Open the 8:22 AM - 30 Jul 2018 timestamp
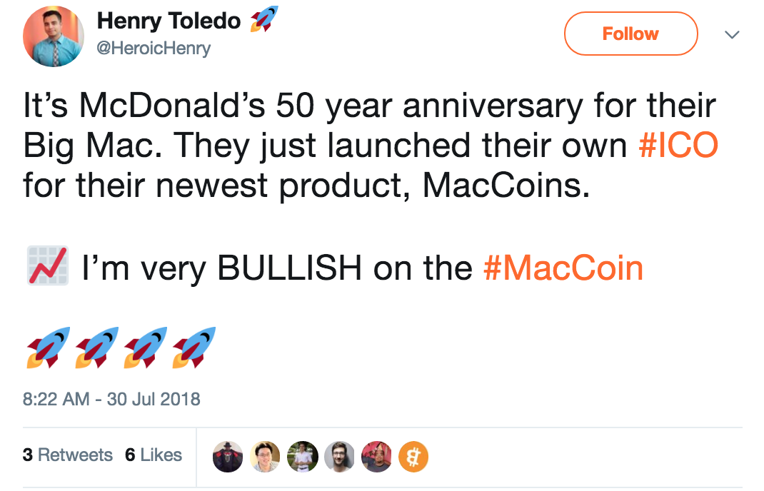Image resolution: width=764 pixels, height=491 pixels. point(111,398)
